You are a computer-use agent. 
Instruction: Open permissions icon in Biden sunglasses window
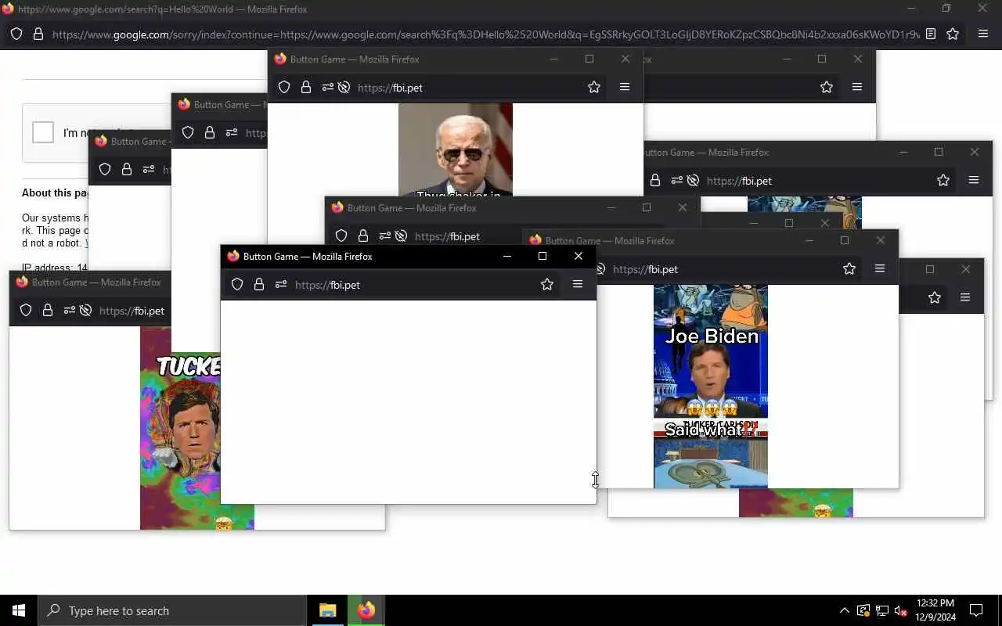coord(328,88)
